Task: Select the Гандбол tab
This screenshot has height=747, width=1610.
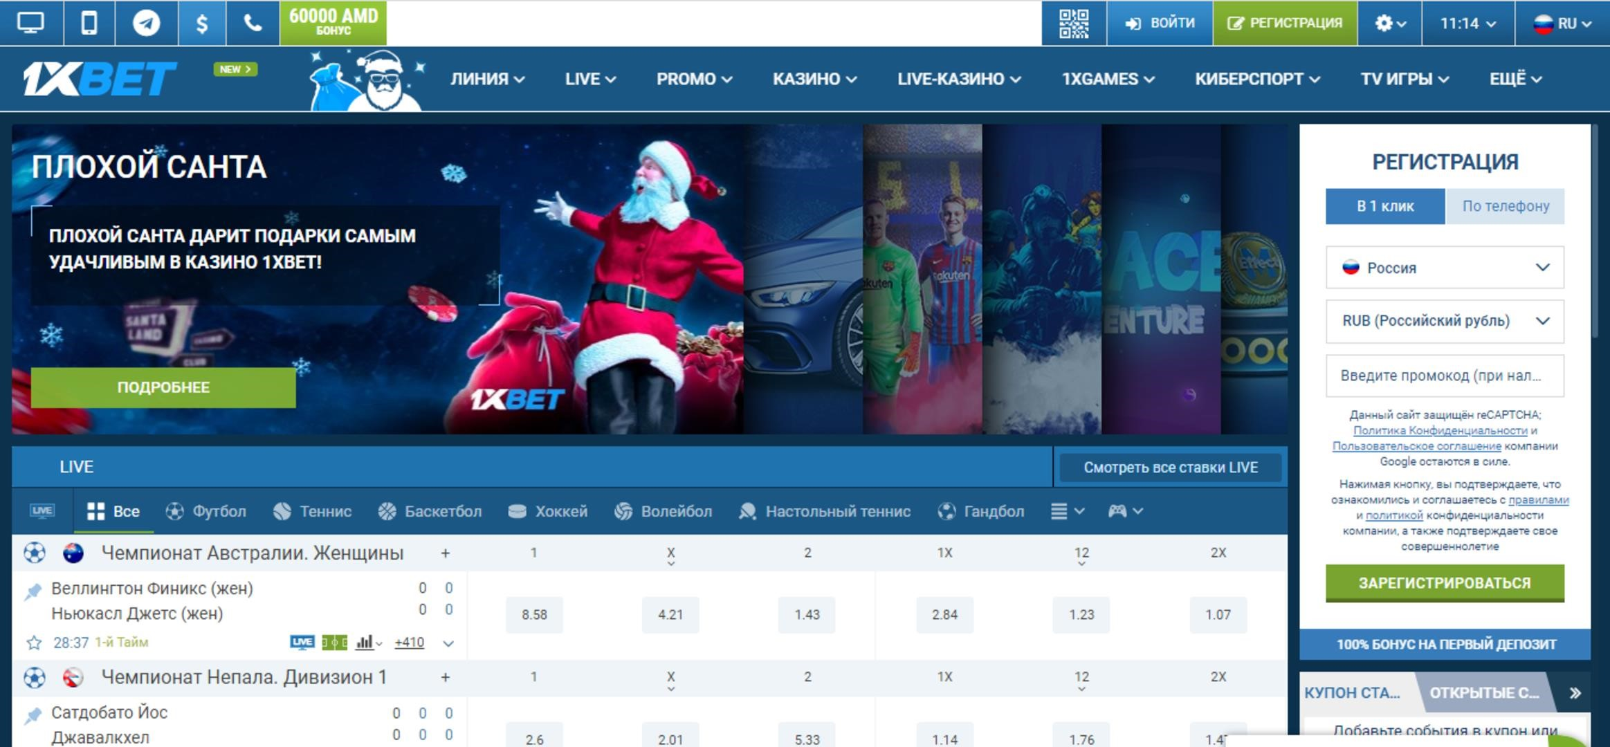Action: click(x=980, y=511)
